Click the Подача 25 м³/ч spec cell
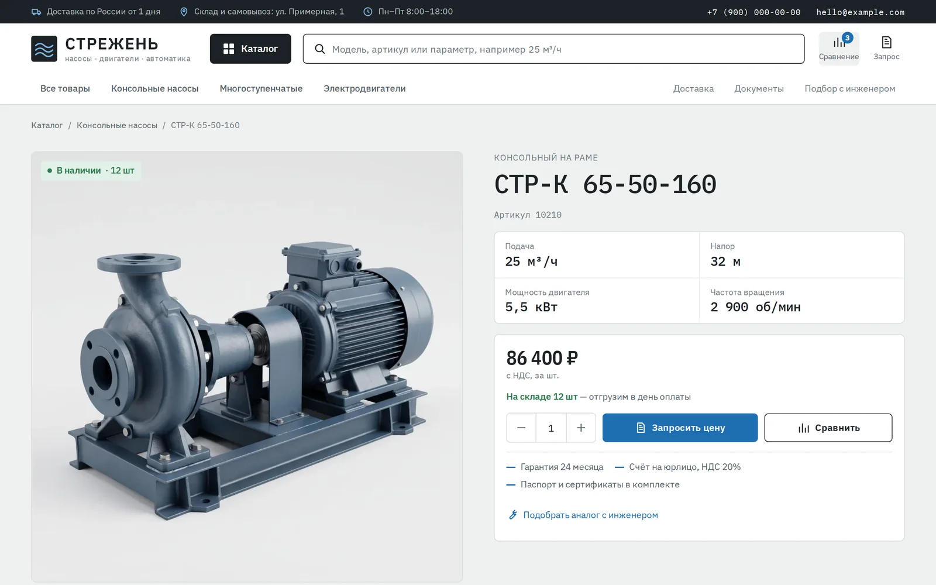The width and height of the screenshot is (936, 585). [x=597, y=255]
